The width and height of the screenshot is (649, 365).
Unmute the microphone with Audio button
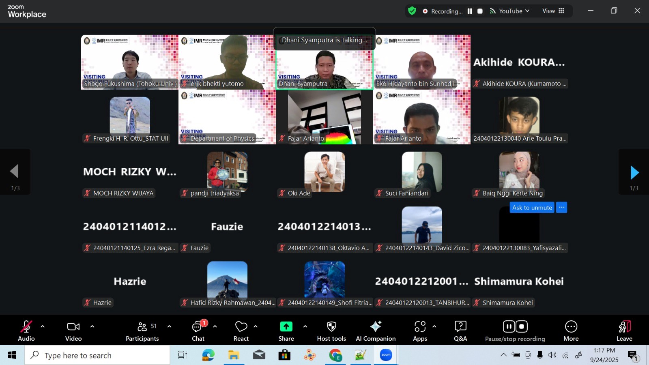26,331
